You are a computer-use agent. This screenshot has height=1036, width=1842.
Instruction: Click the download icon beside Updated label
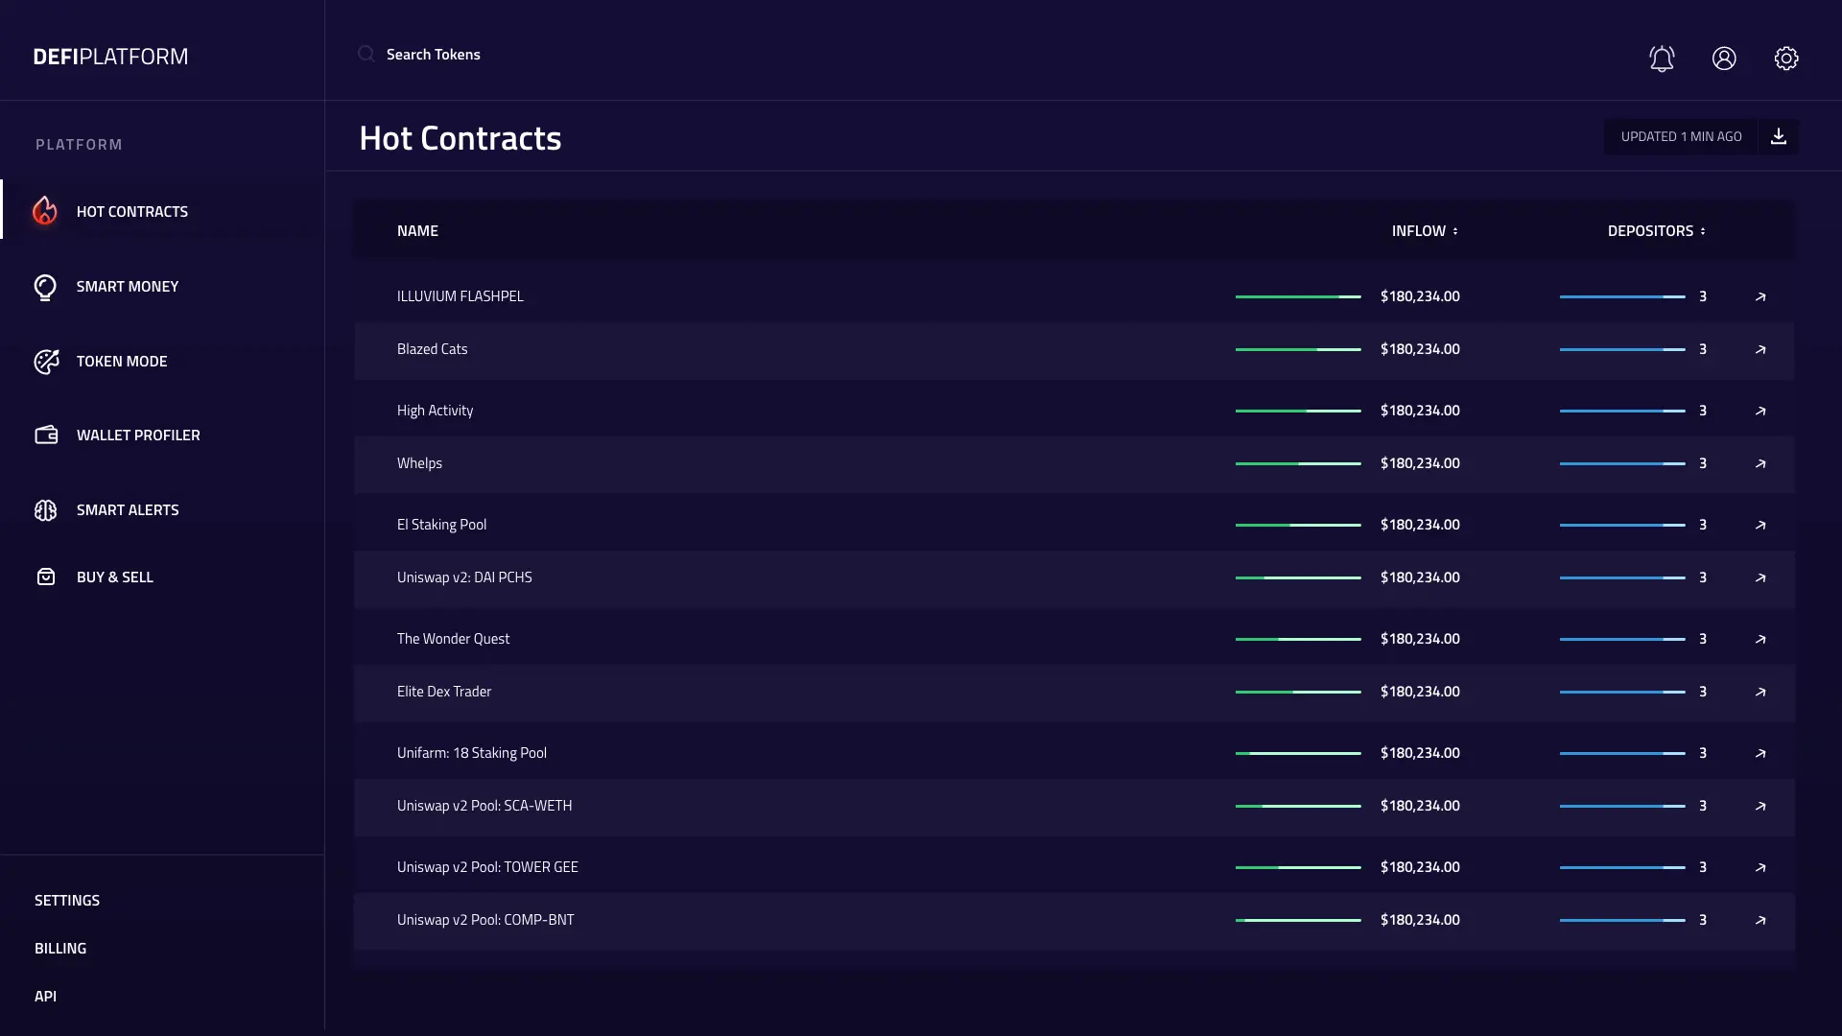point(1778,136)
